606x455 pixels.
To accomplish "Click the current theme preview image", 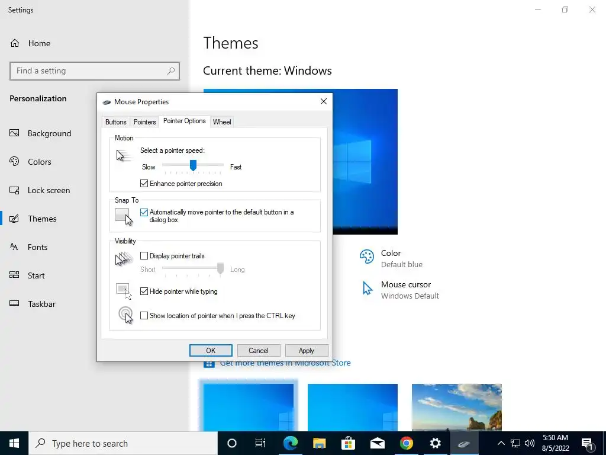I will pos(365,162).
